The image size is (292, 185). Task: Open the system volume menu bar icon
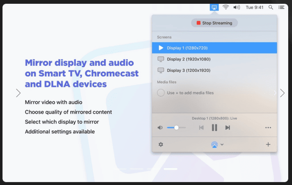237,8
